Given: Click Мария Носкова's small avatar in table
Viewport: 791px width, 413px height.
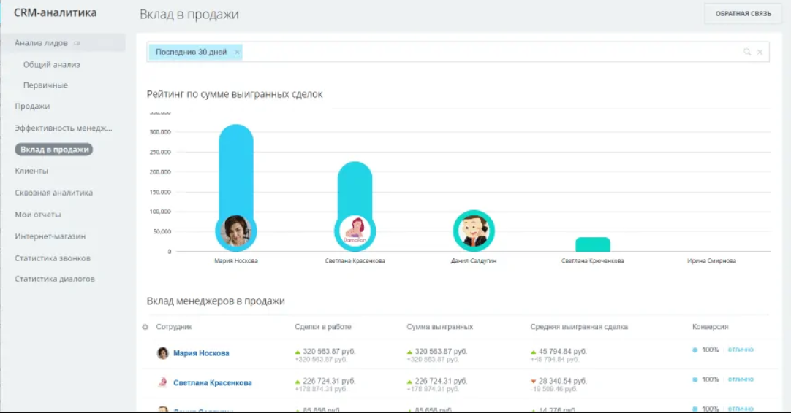Looking at the screenshot, I should (163, 353).
